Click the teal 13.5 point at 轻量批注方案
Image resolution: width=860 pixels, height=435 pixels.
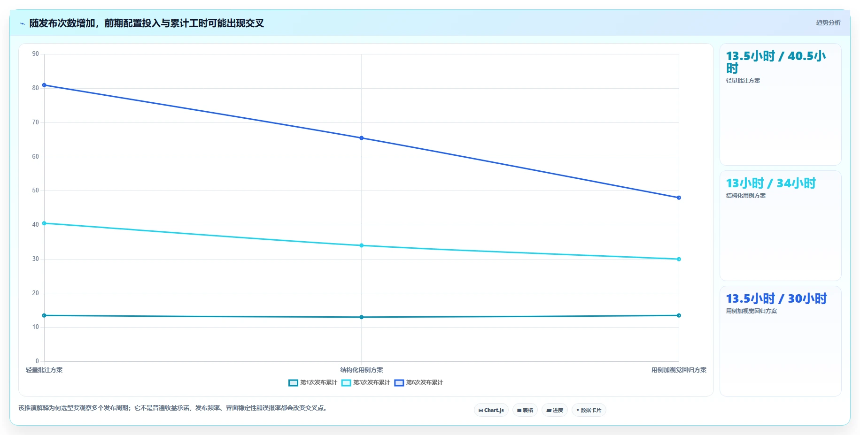tap(44, 315)
